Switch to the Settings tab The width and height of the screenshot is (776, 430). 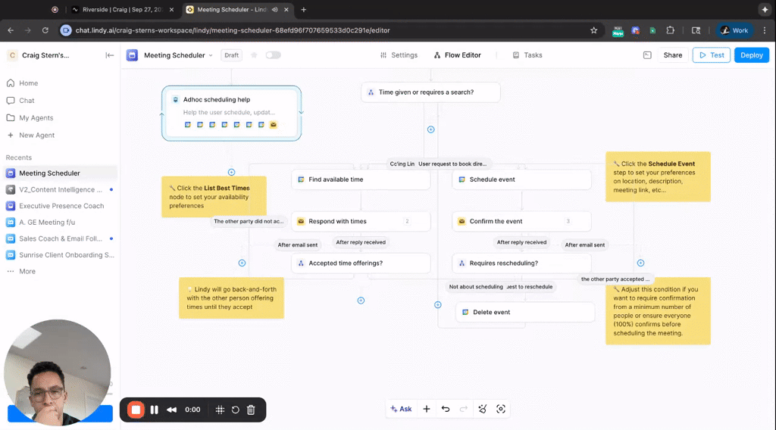pos(399,55)
